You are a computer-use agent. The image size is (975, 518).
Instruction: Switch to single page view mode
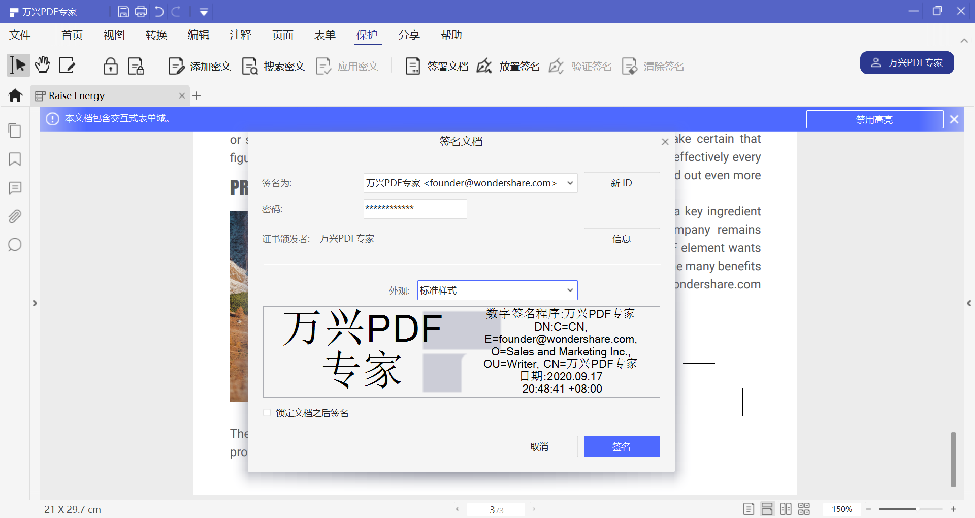[749, 509]
